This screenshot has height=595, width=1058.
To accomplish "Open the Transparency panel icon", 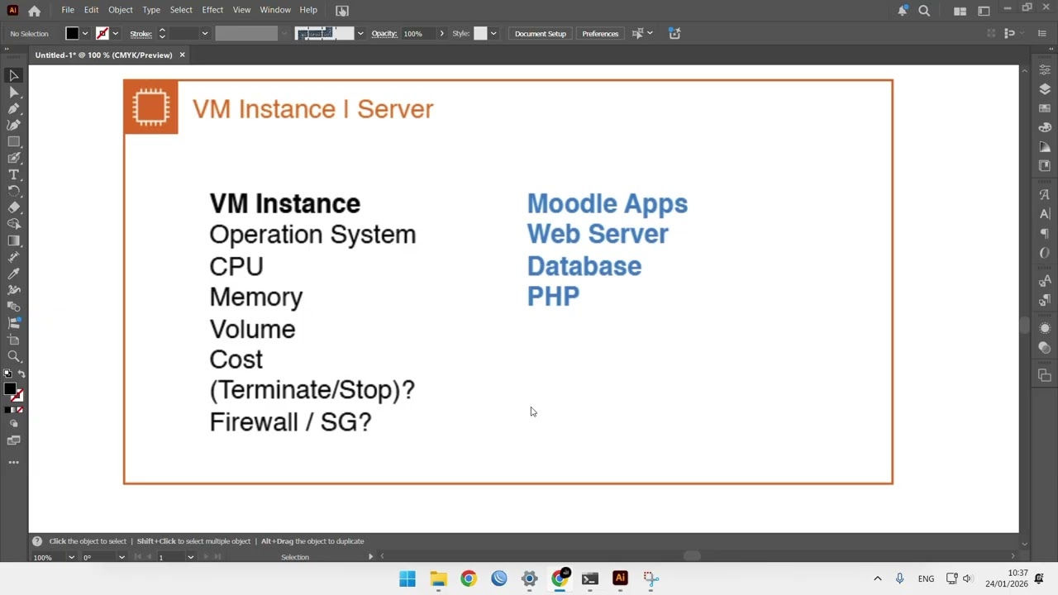I will (x=1045, y=347).
